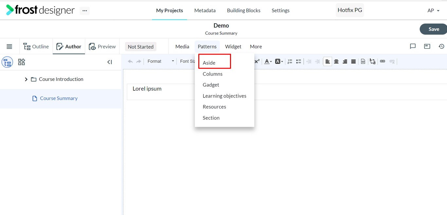Open the comments icon
The height and width of the screenshot is (215, 447).
[413, 46]
